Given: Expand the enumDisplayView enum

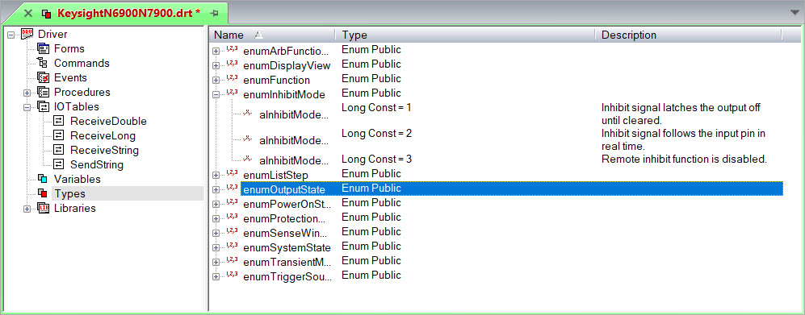Looking at the screenshot, I should [216, 65].
